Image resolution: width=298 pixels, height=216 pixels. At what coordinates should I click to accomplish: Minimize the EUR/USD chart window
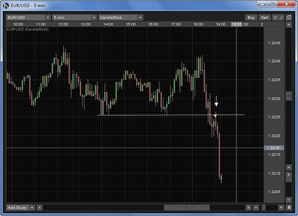coord(262,4)
